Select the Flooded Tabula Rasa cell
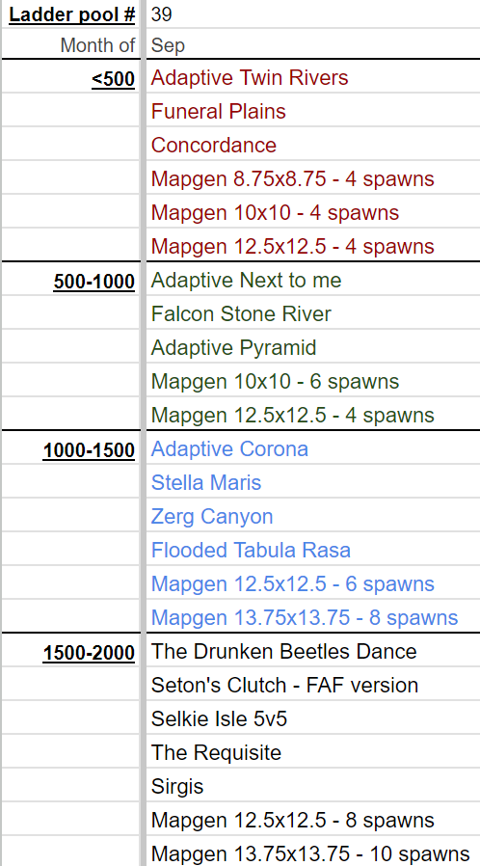The width and height of the screenshot is (480, 866). (313, 550)
